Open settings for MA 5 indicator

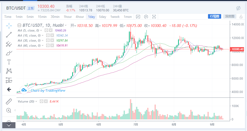click(x=46, y=30)
